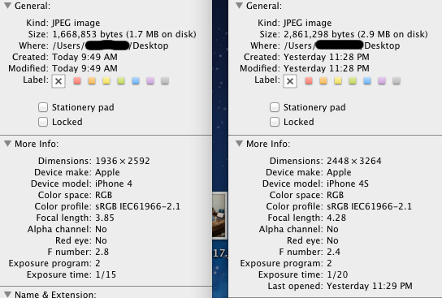This screenshot has height=298, width=442.
Task: Select device model iPhone 4 value
Action: [x=114, y=184]
